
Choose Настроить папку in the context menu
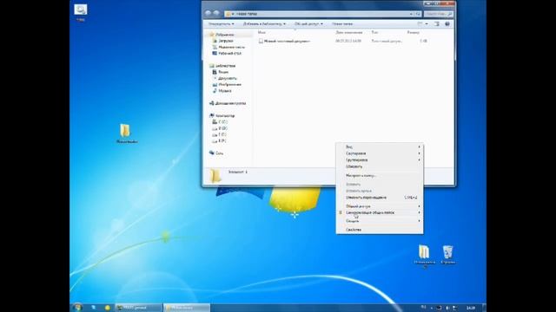pyautogui.click(x=380, y=175)
